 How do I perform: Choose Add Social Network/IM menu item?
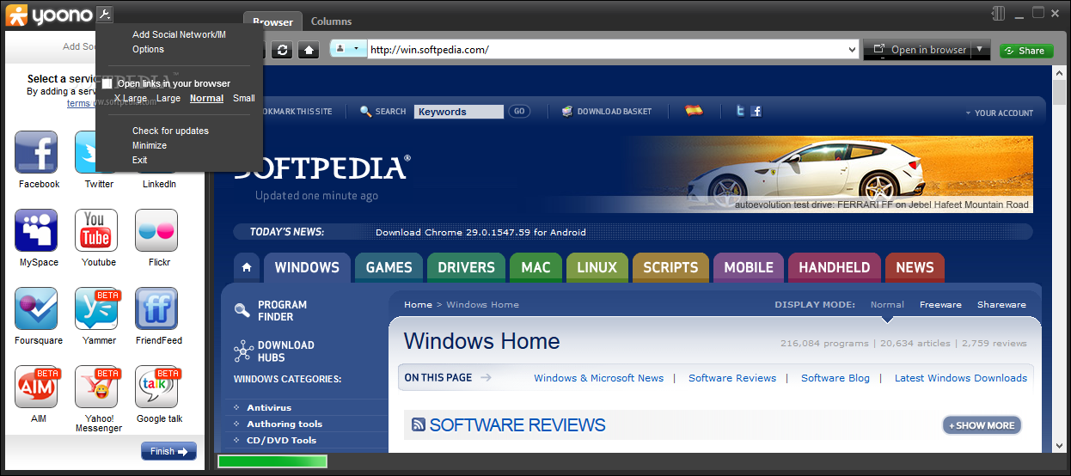point(179,34)
